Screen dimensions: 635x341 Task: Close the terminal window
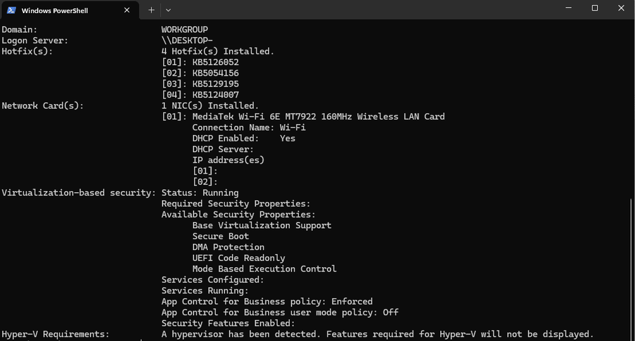(x=621, y=8)
